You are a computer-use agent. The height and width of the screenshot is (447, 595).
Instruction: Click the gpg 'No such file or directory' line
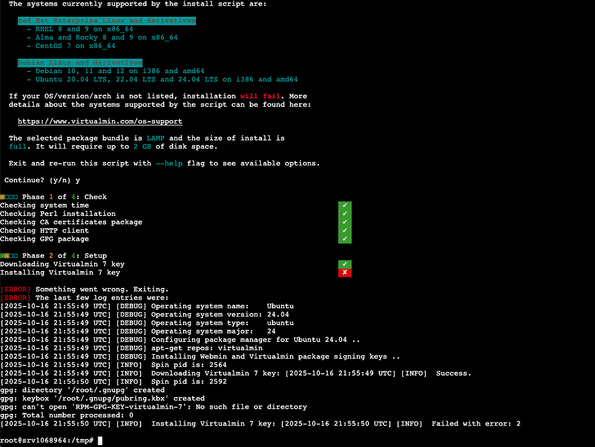click(153, 407)
